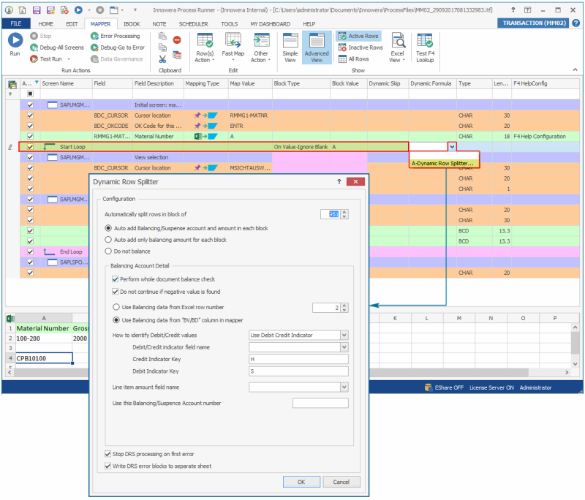The height and width of the screenshot is (500, 585).
Task: Expand the Use Debit Credit Indicator dropdown
Action: tap(344, 335)
